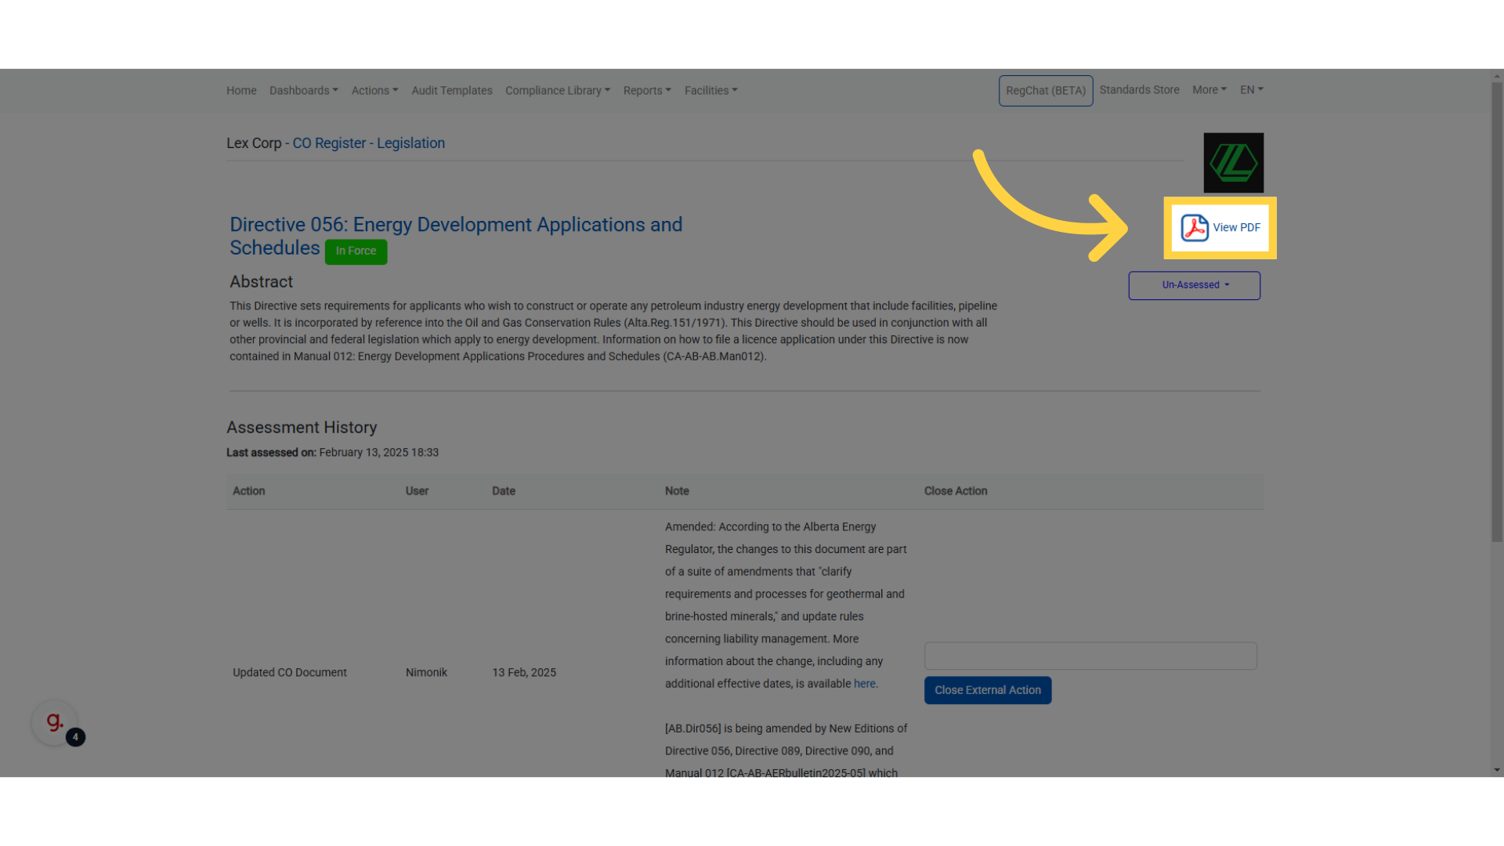Expand the More menu
The image size is (1504, 846).
coord(1209,90)
